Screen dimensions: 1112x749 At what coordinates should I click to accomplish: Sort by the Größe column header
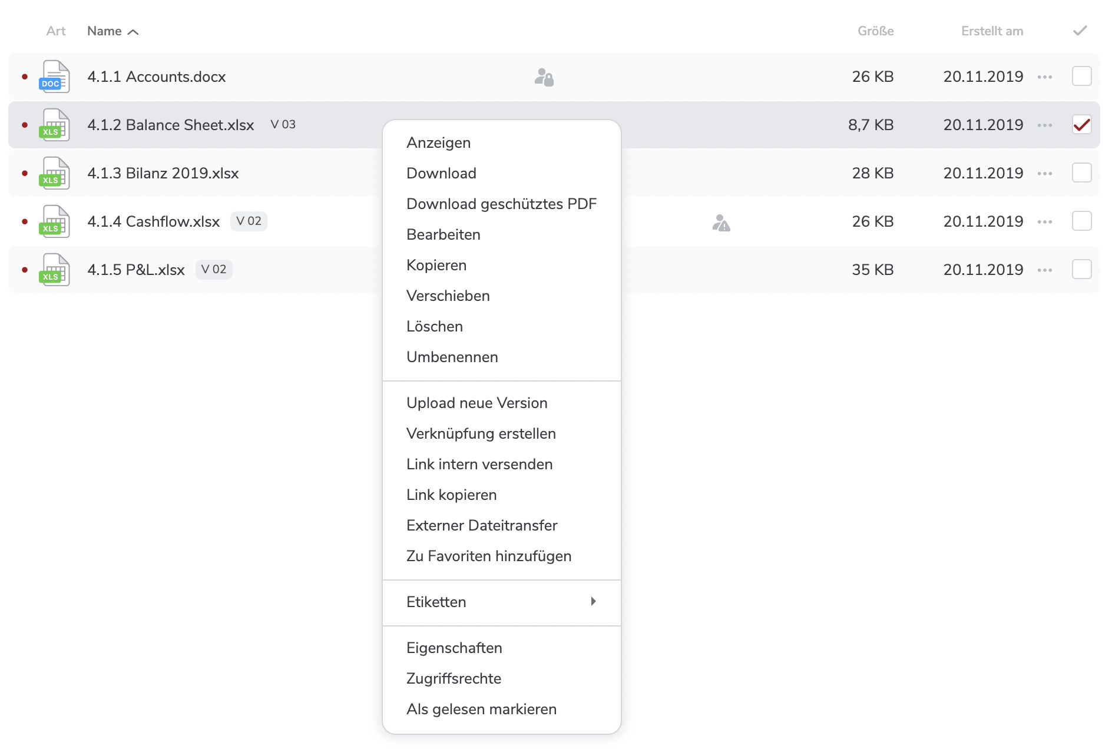(x=875, y=31)
